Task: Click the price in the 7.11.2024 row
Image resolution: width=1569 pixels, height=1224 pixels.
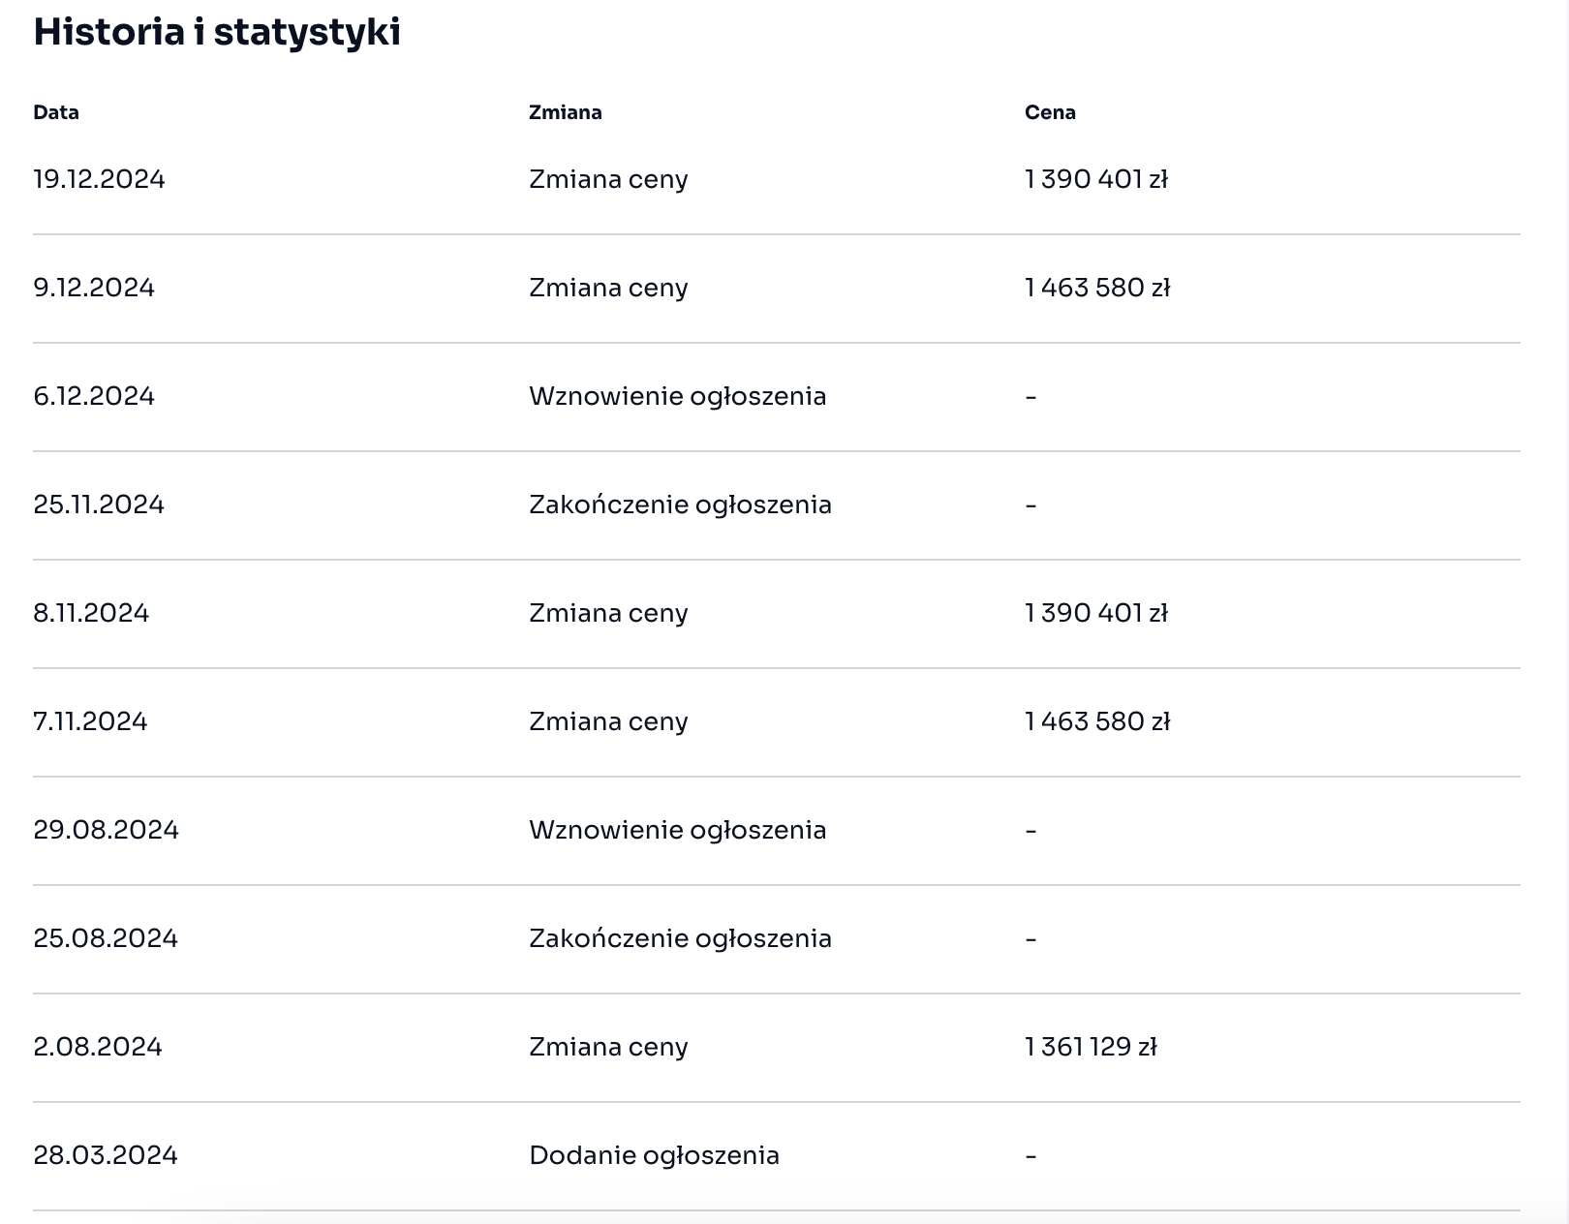Action: [1097, 721]
